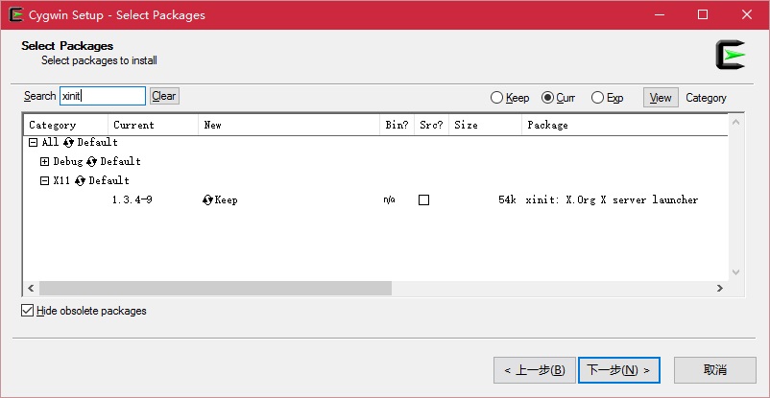Click the Default label on the X11 row
Image resolution: width=770 pixels, height=398 pixels.
point(109,180)
